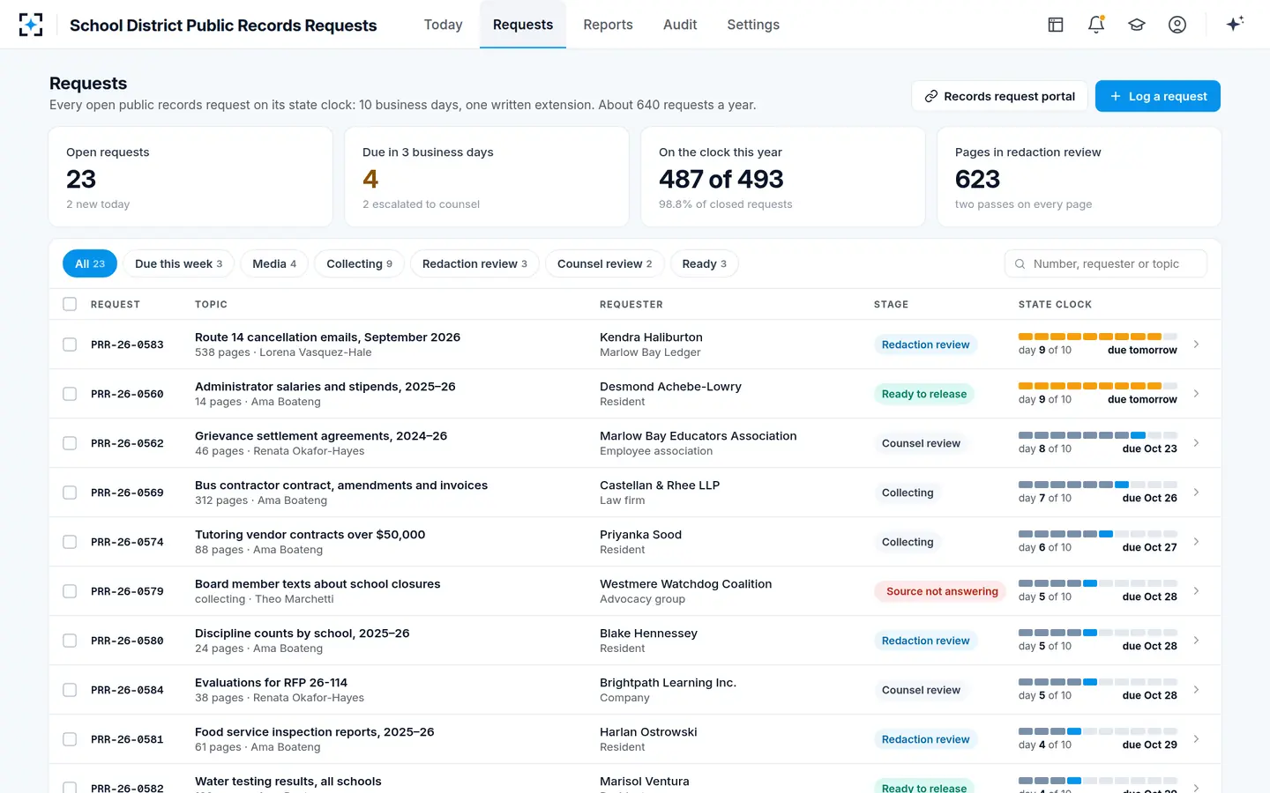Click the Source not answering stage badge
This screenshot has height=793, width=1270.
(942, 591)
